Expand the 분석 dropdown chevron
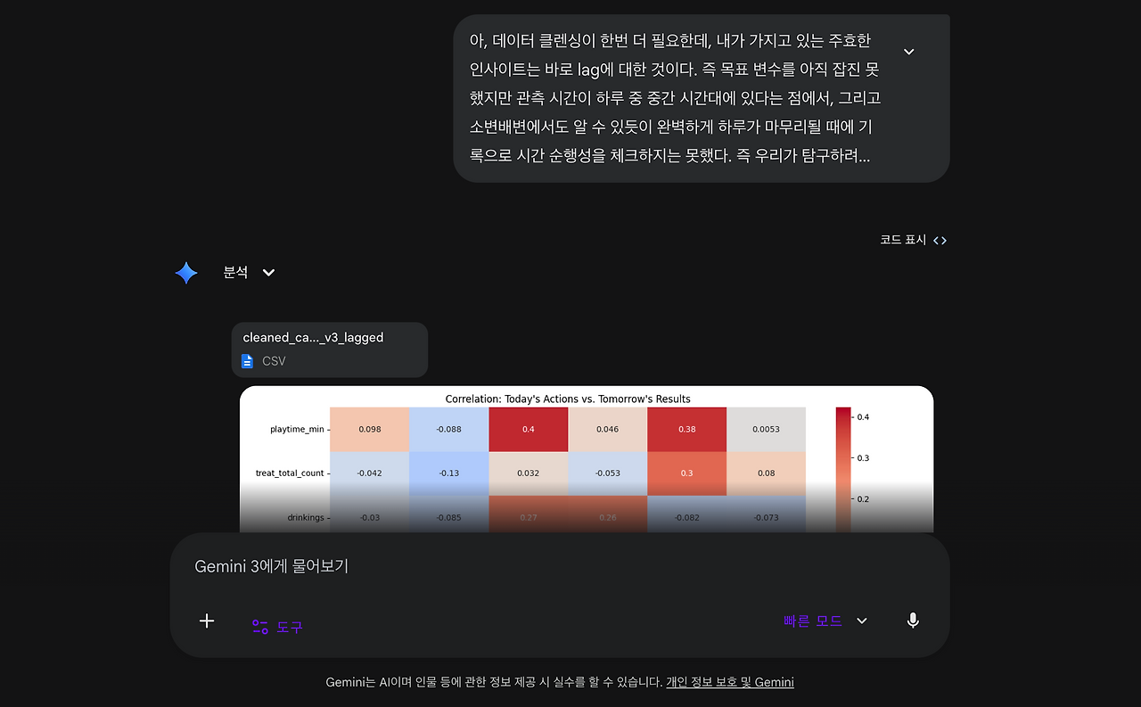Screen dimensions: 1141x707 coord(267,272)
